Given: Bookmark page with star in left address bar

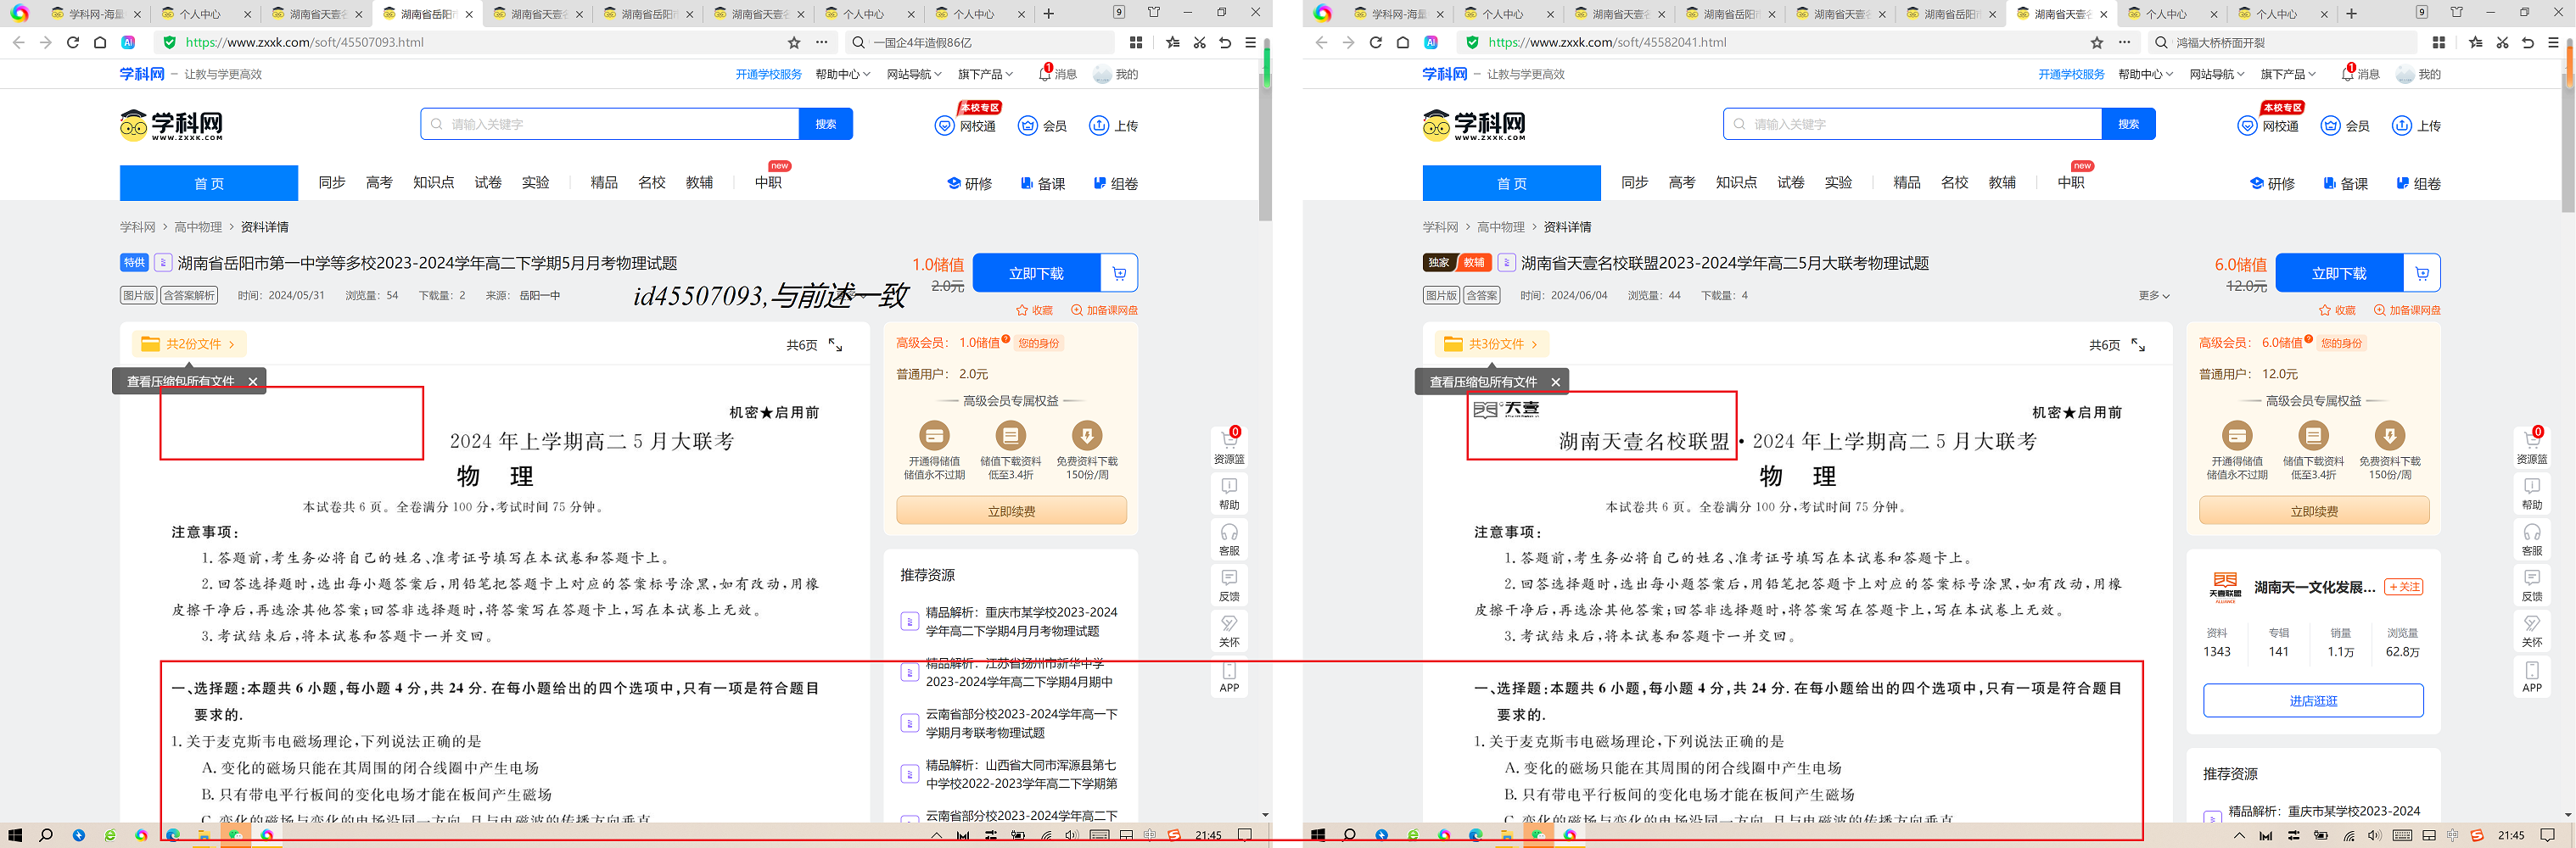Looking at the screenshot, I should tap(794, 42).
